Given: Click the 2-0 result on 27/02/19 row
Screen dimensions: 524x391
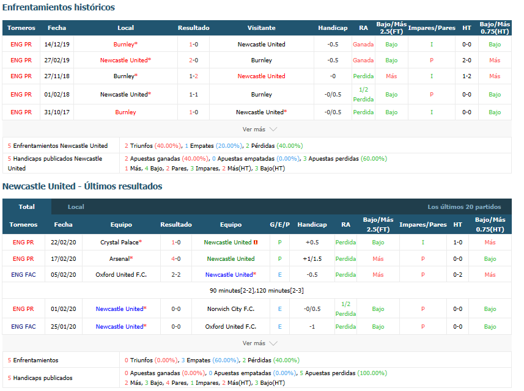Looking at the screenshot, I should click(x=193, y=60).
